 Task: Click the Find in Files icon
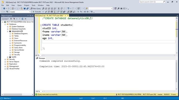[87, 9]
